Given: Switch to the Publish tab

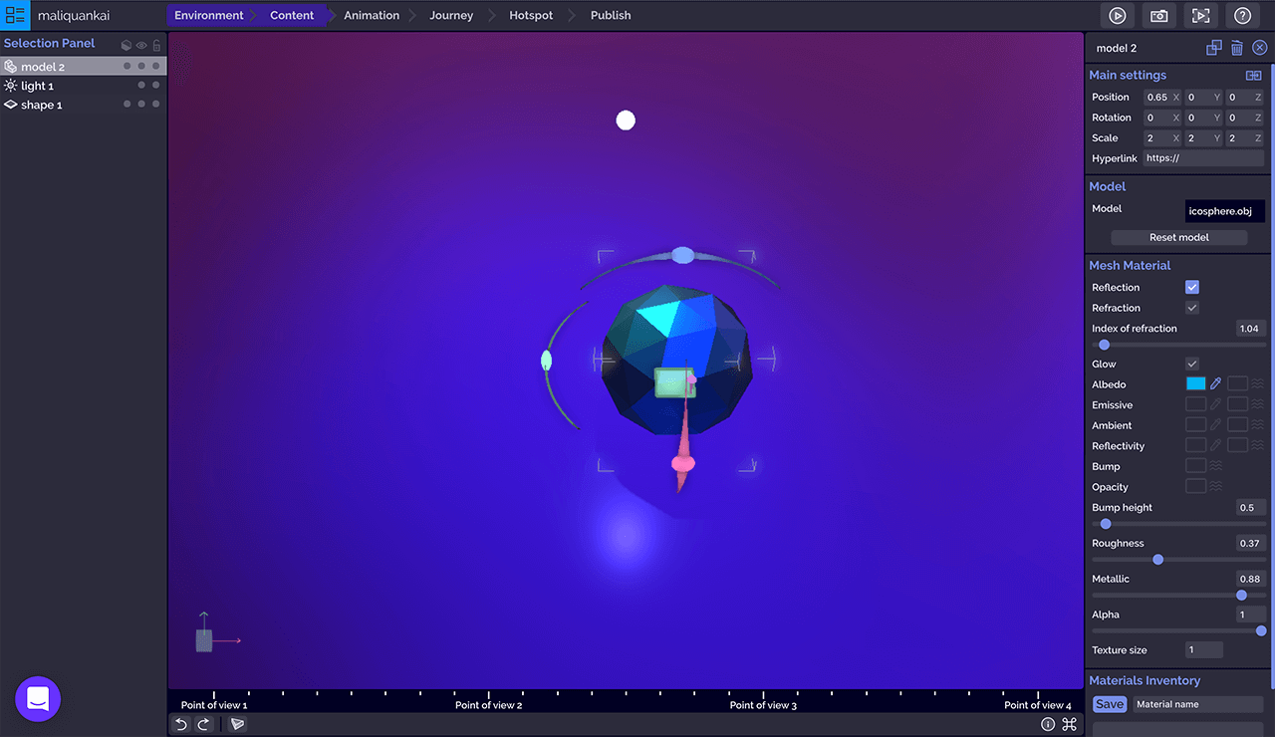Looking at the screenshot, I should pos(610,16).
